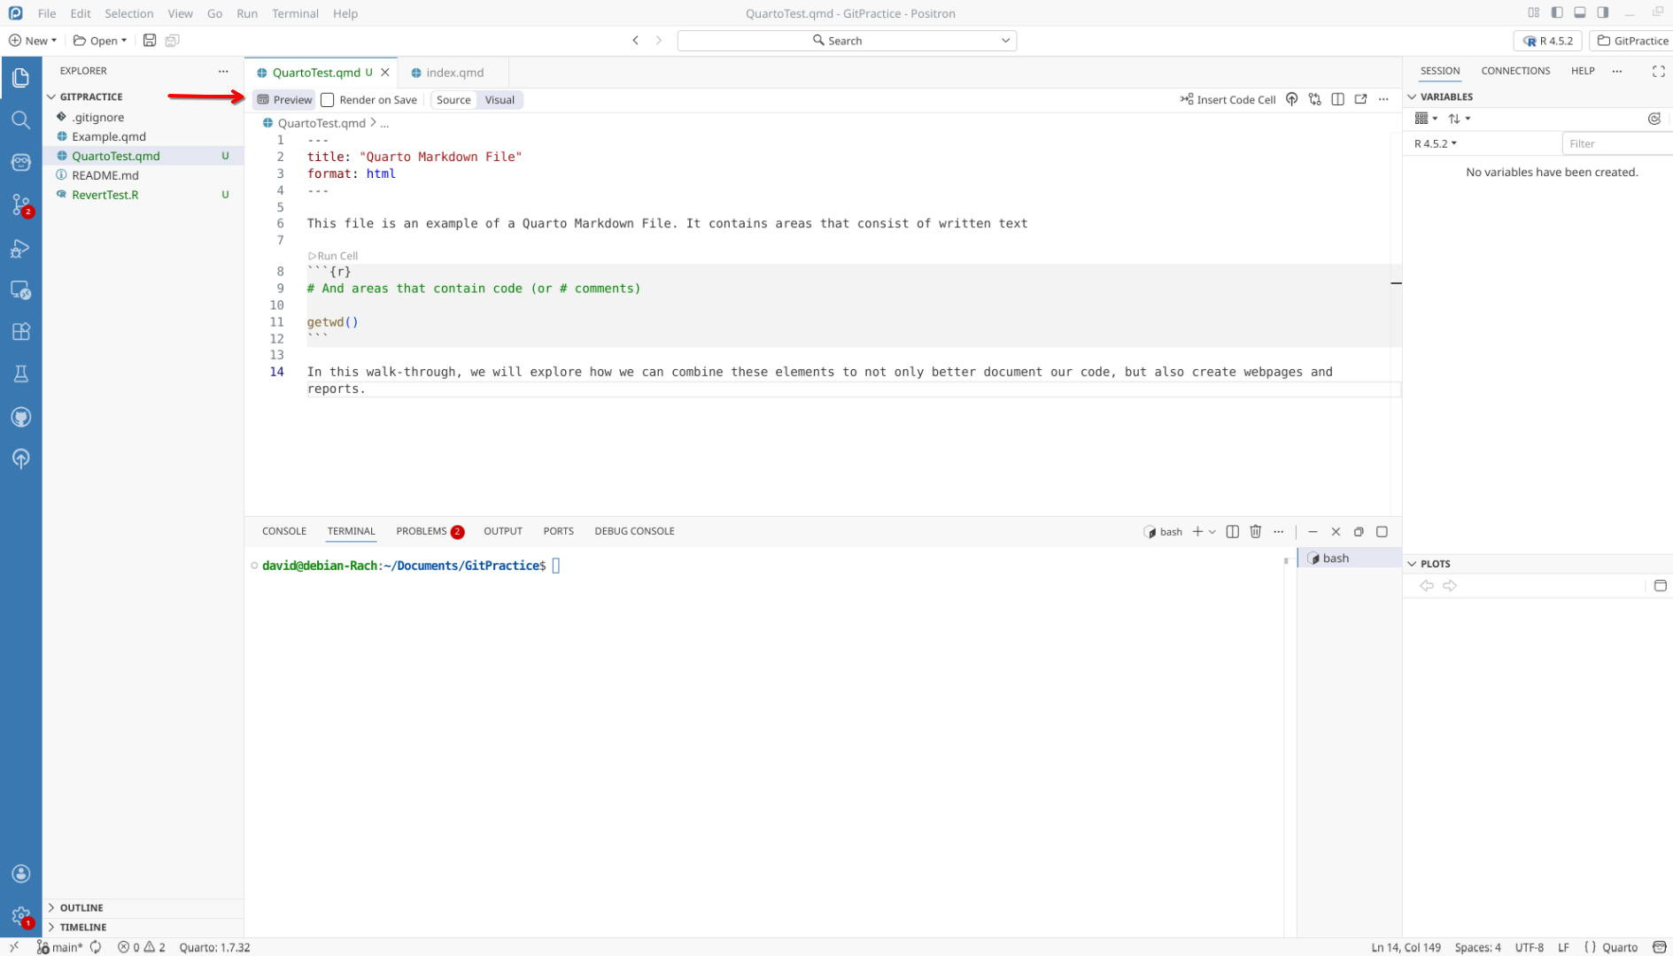Viewport: 1673px width, 956px height.
Task: Switch to the CONSOLE panel tab
Action: (x=284, y=531)
